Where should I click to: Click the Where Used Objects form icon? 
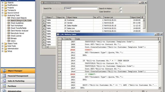9,18
